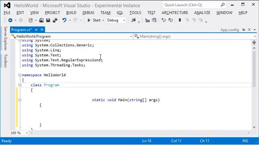Click the increase line indent icon

point(154,20)
